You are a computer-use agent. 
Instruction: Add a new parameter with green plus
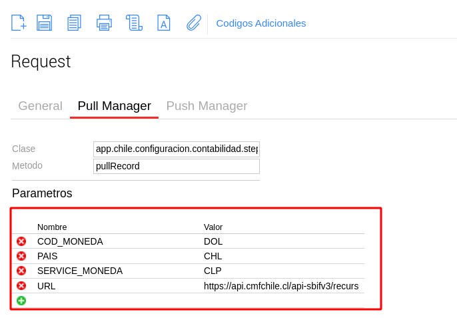click(x=21, y=301)
